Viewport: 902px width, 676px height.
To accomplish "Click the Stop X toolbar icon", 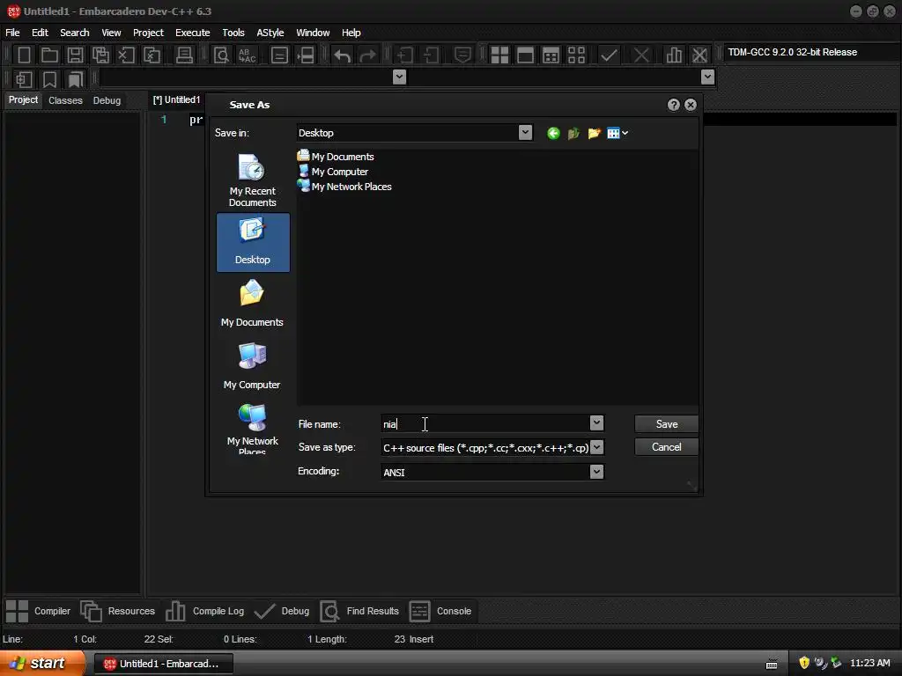I will pyautogui.click(x=641, y=55).
